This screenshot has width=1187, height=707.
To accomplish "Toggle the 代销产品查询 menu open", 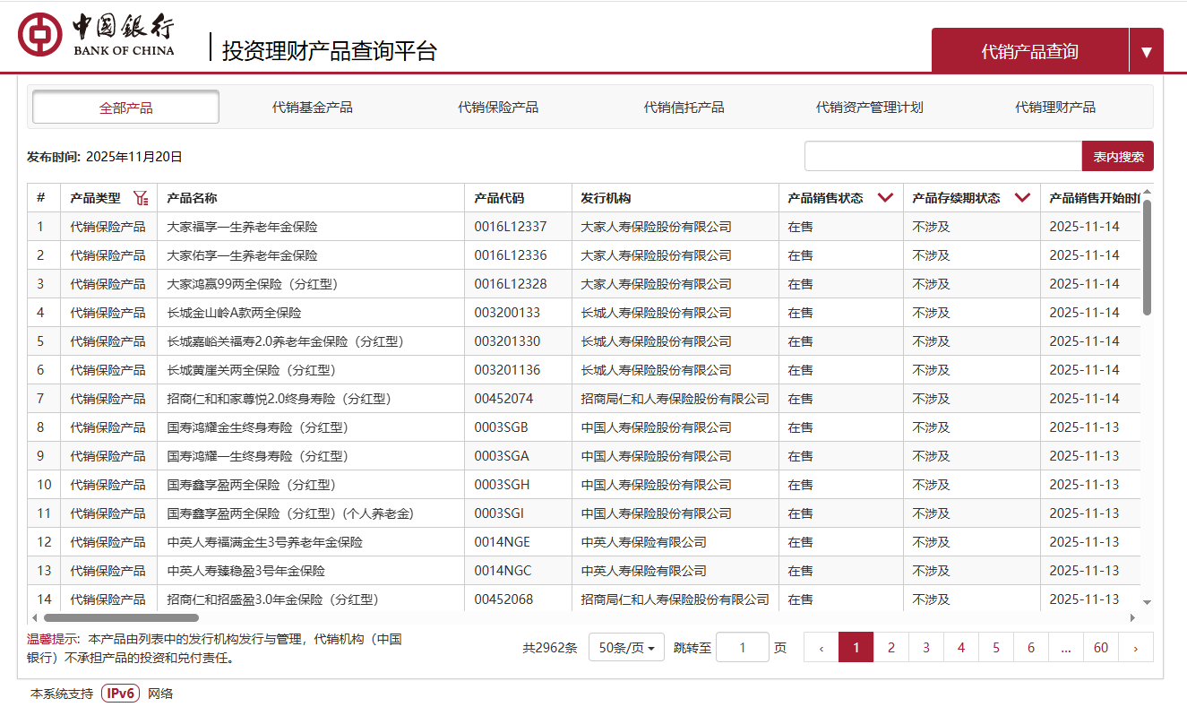I will coord(1029,50).
